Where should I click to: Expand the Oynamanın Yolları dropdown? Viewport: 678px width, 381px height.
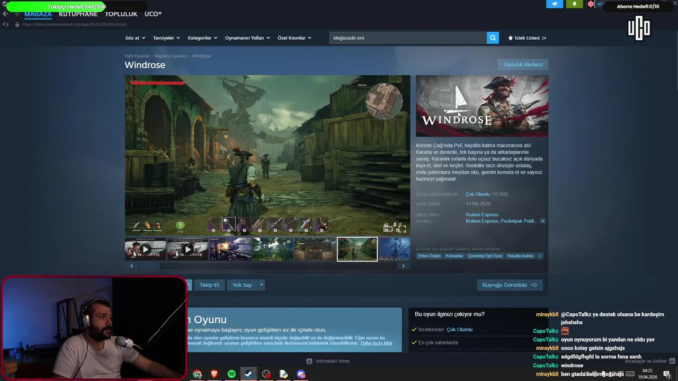pos(247,38)
